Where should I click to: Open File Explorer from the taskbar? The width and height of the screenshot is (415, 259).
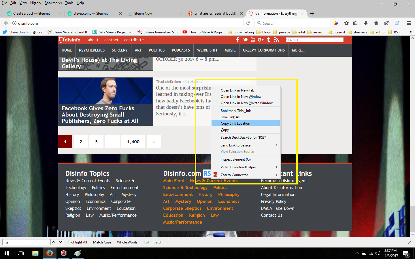click(x=35, y=253)
